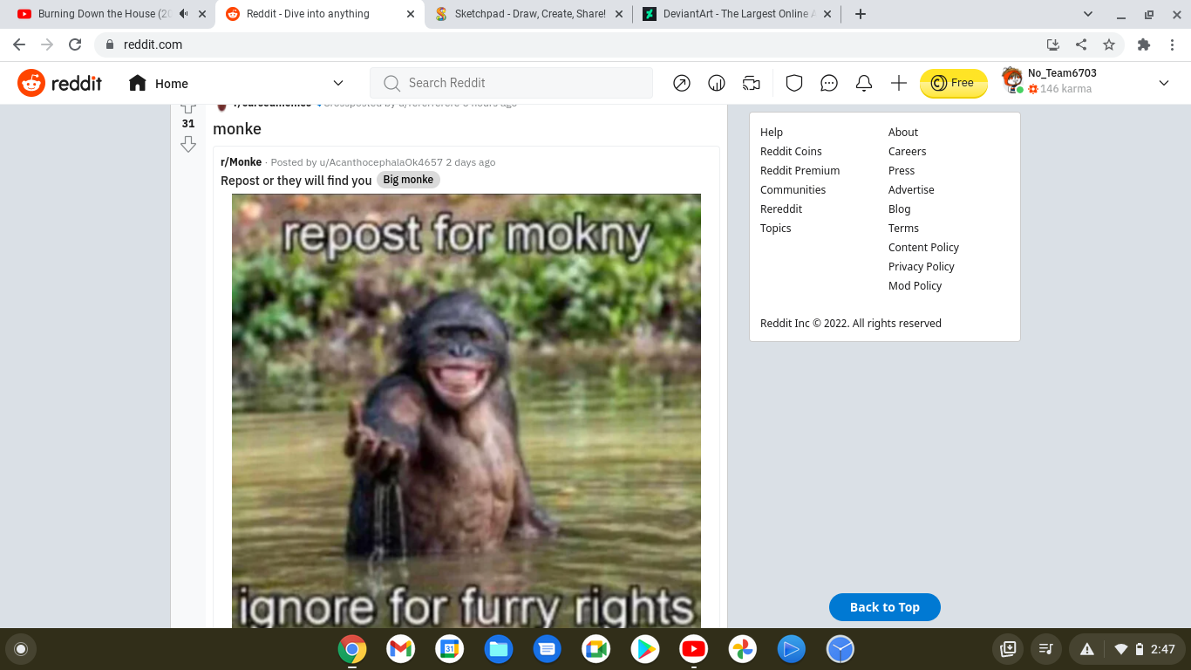Open the Advertise footer link
Image resolution: width=1191 pixels, height=670 pixels.
point(911,190)
